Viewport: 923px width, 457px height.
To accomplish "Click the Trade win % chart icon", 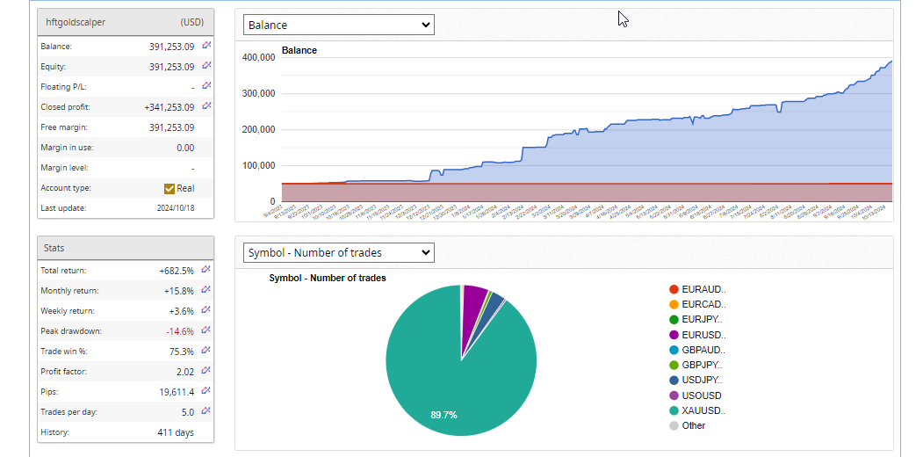I will tap(206, 351).
